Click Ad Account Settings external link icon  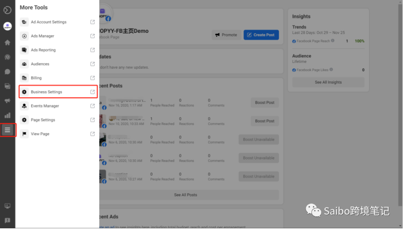click(93, 22)
